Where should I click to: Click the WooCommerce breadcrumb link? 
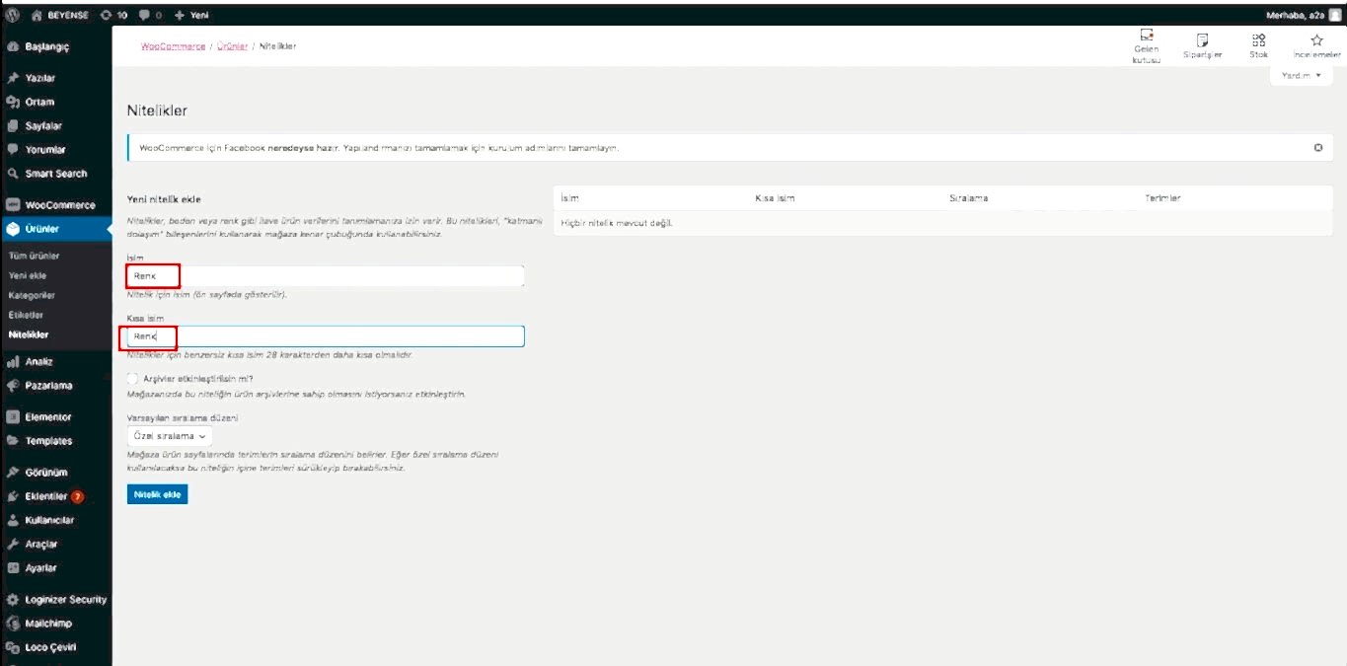[x=174, y=46]
